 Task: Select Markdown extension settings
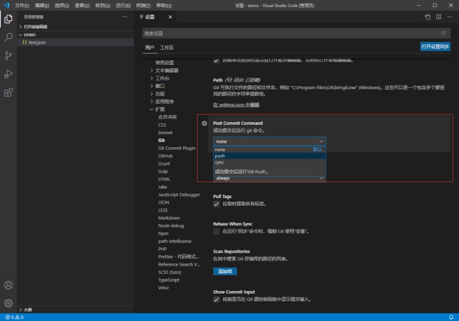coord(169,218)
